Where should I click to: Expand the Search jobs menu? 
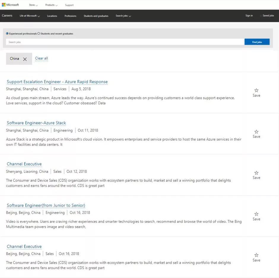(123, 16)
